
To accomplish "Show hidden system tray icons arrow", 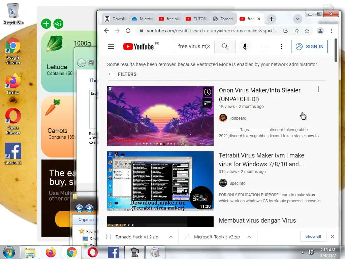I will pos(303,253).
